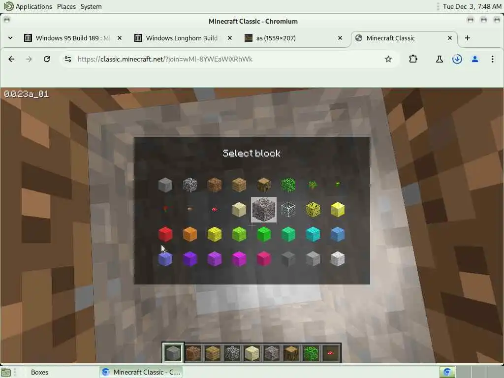Click the stone slot in the hotbar
The height and width of the screenshot is (378, 504).
[x=173, y=352]
